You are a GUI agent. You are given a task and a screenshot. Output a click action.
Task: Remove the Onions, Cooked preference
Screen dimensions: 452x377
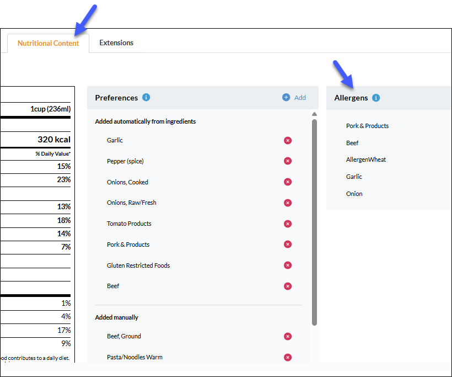tap(287, 182)
